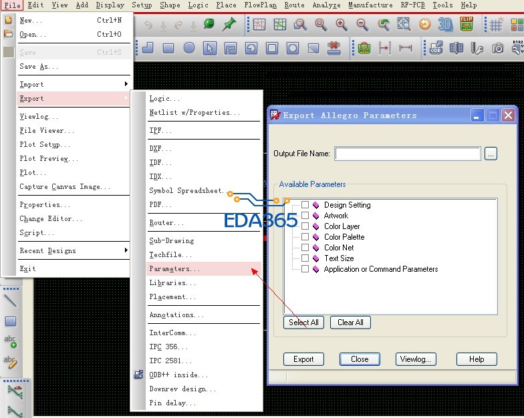Click the add text abc icon
524x418 pixels.
pos(11,342)
